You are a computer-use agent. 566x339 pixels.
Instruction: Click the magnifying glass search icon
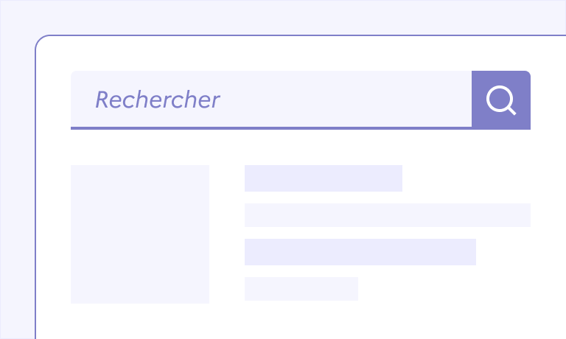tap(501, 100)
